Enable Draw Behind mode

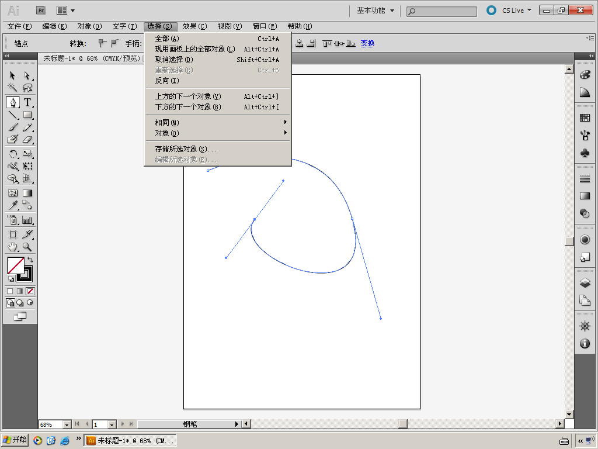(x=20, y=303)
